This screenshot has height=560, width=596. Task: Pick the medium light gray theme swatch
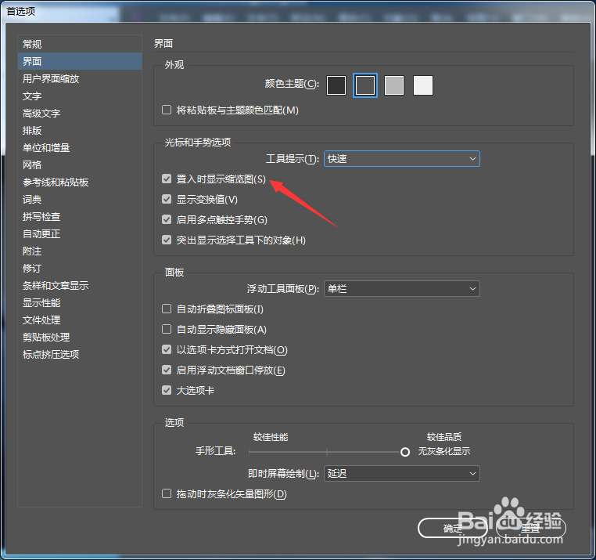(394, 85)
